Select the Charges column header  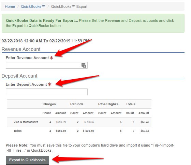click(49, 104)
